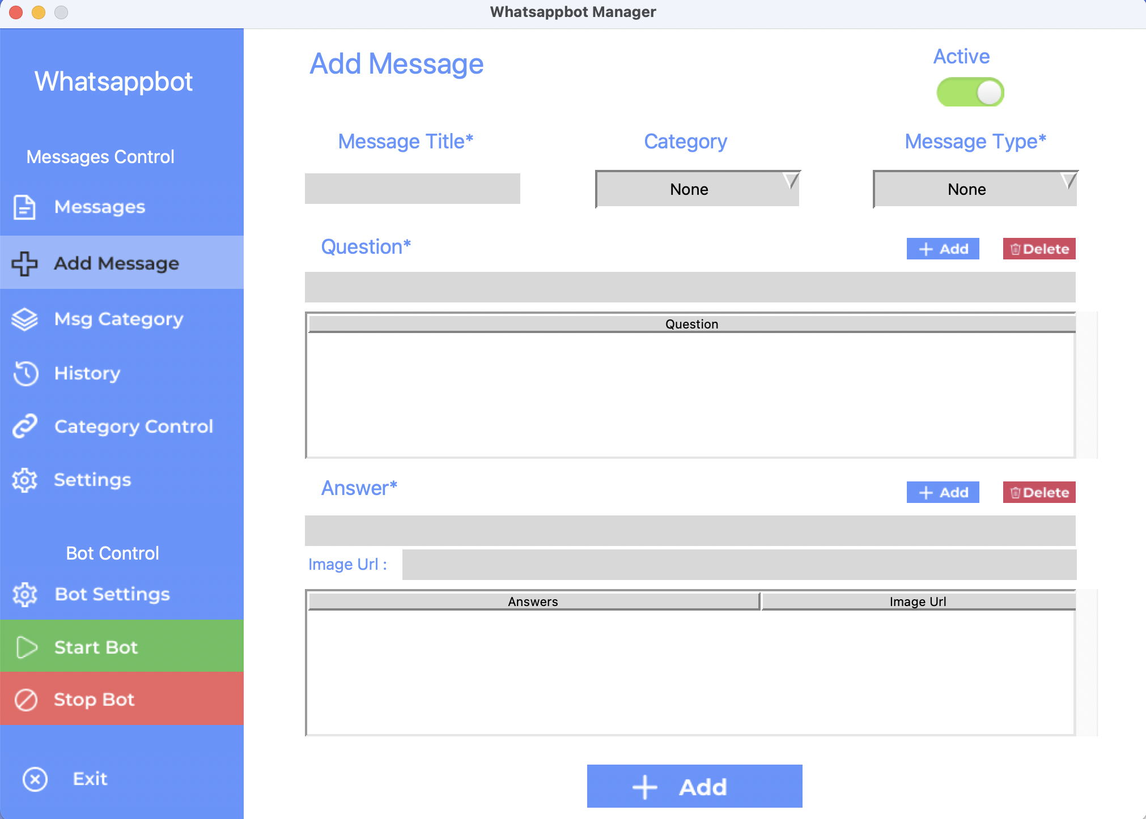Open the History page
Viewport: 1146px width, 819px height.
(122, 373)
